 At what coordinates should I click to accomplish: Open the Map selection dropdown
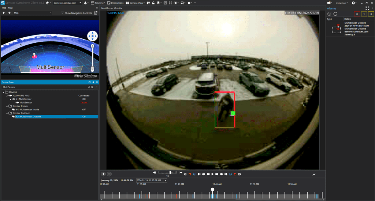(32, 13)
